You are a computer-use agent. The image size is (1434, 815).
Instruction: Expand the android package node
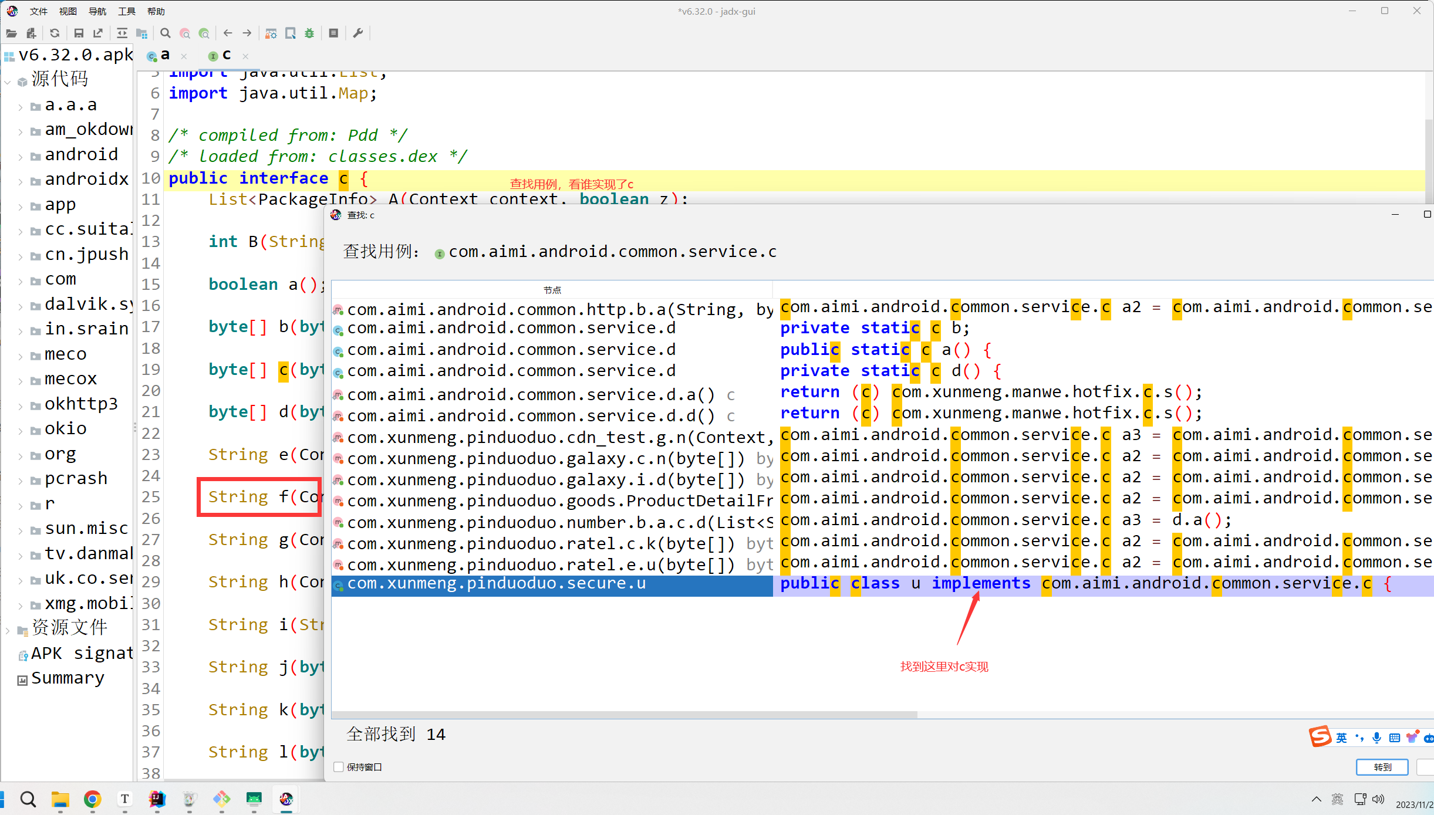coord(21,157)
